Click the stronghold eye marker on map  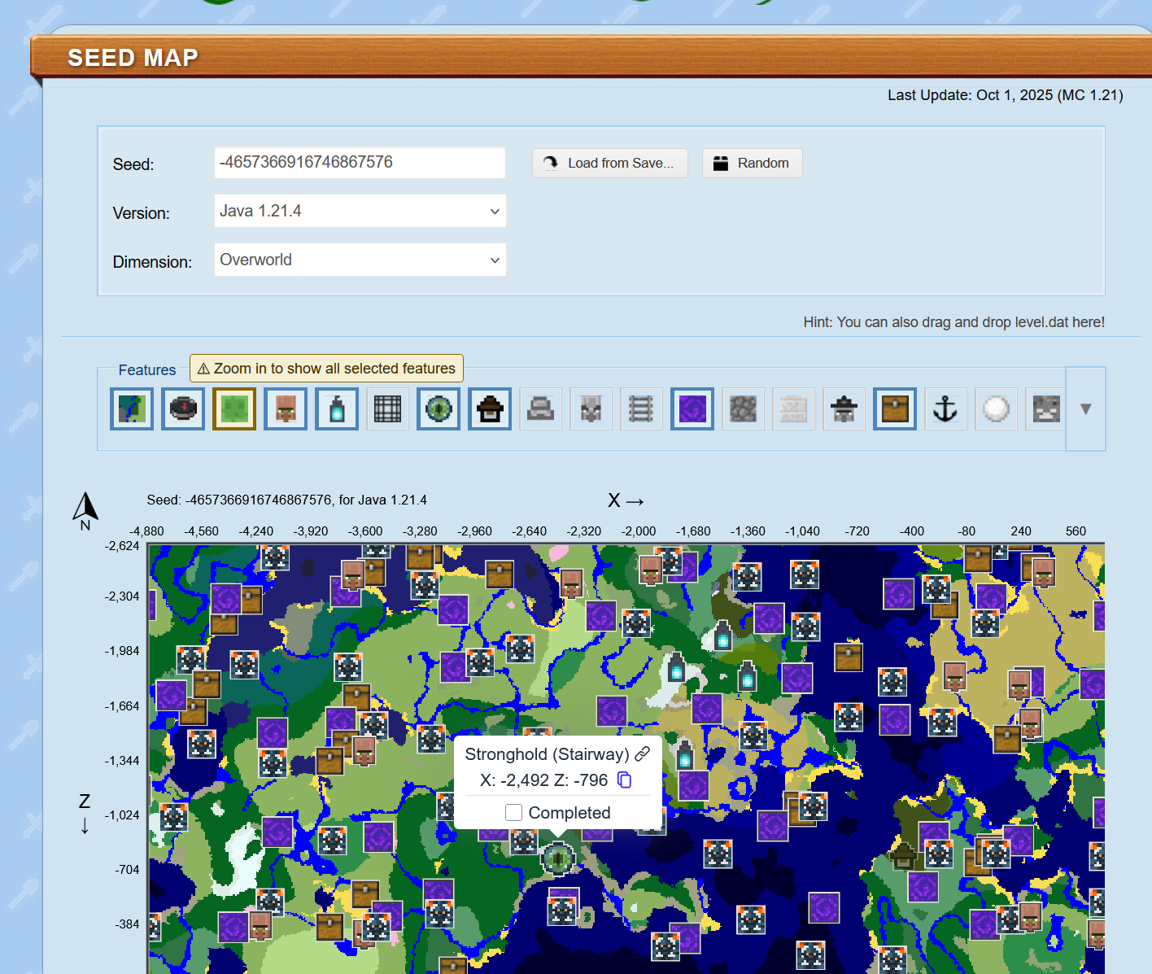558,857
